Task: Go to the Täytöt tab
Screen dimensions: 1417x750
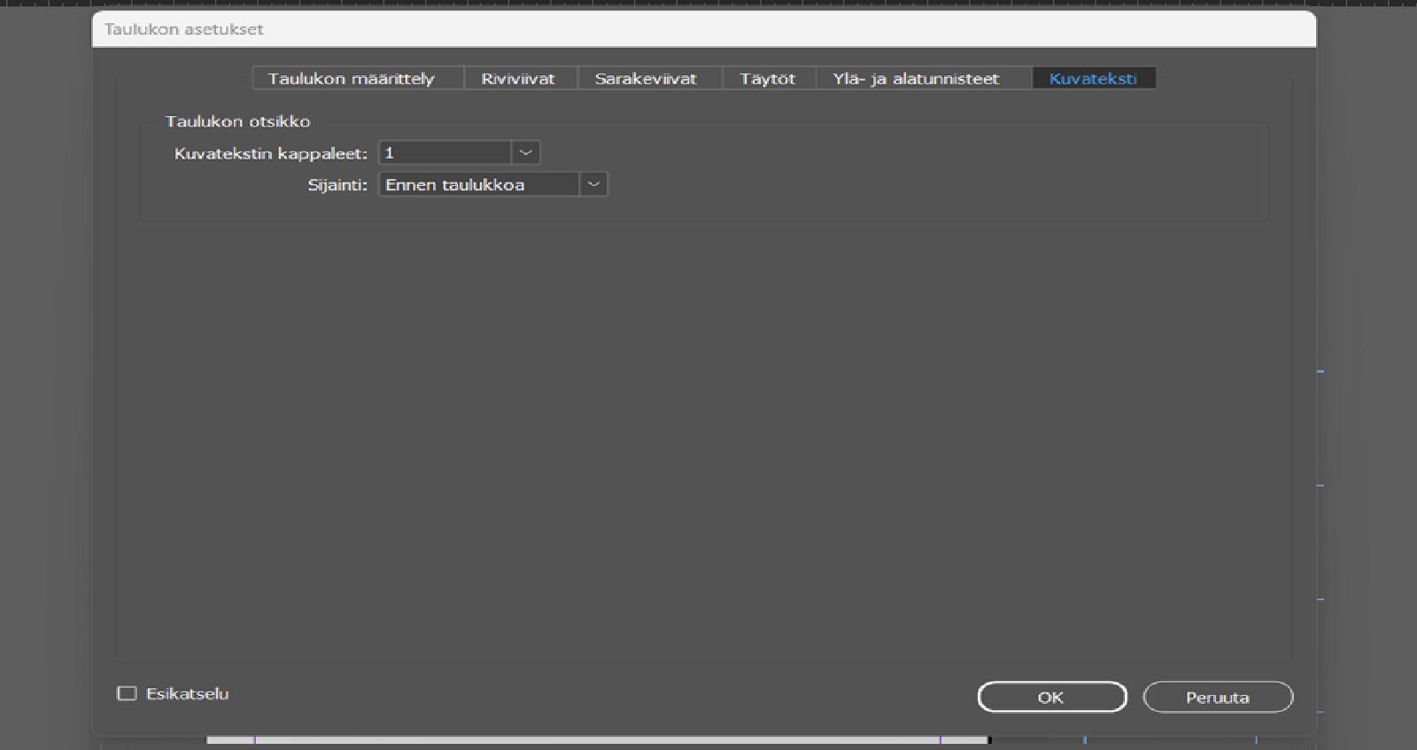Action: tap(769, 78)
